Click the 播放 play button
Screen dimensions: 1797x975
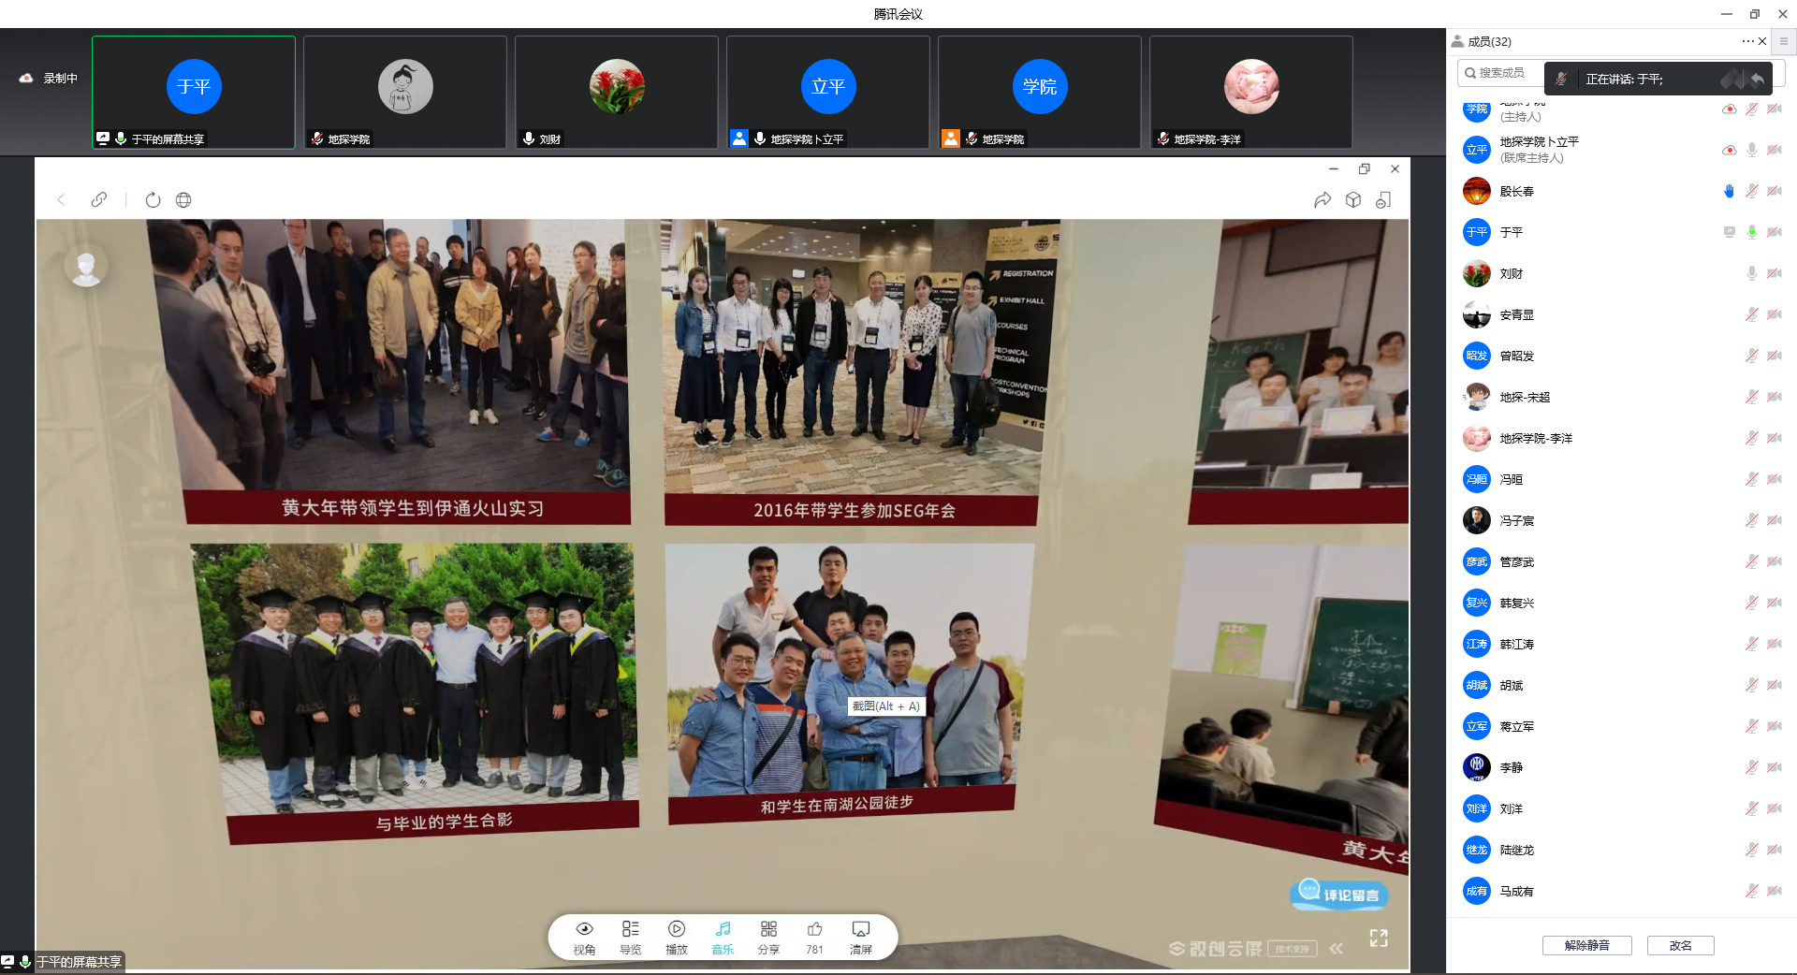pyautogui.click(x=676, y=937)
